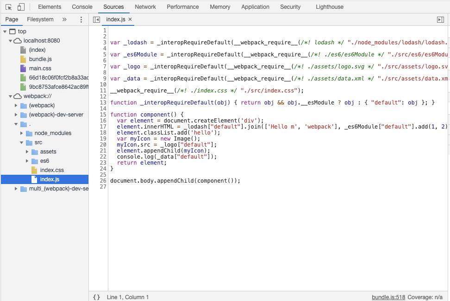Open the (webpack)-dev-server folder icon
The width and height of the screenshot is (450, 301).
[x=24, y=115]
